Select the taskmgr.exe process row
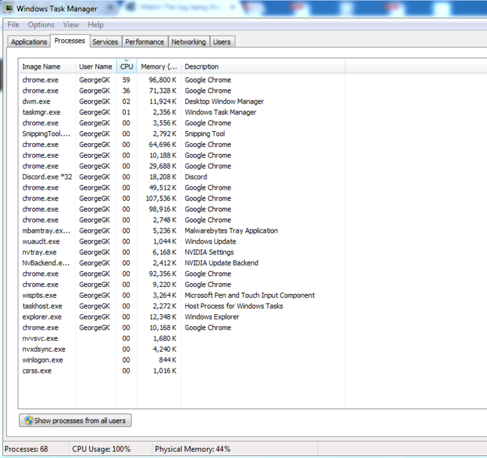 (182, 112)
